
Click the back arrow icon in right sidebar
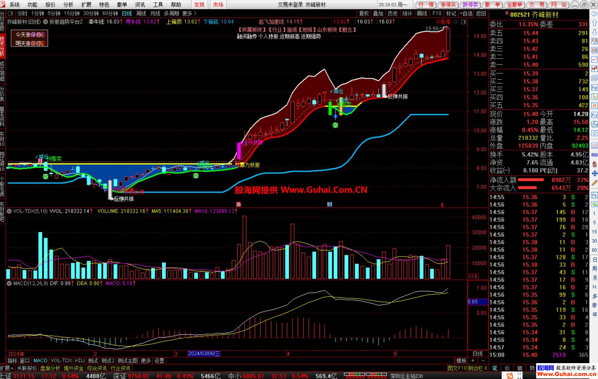(x=594, y=14)
